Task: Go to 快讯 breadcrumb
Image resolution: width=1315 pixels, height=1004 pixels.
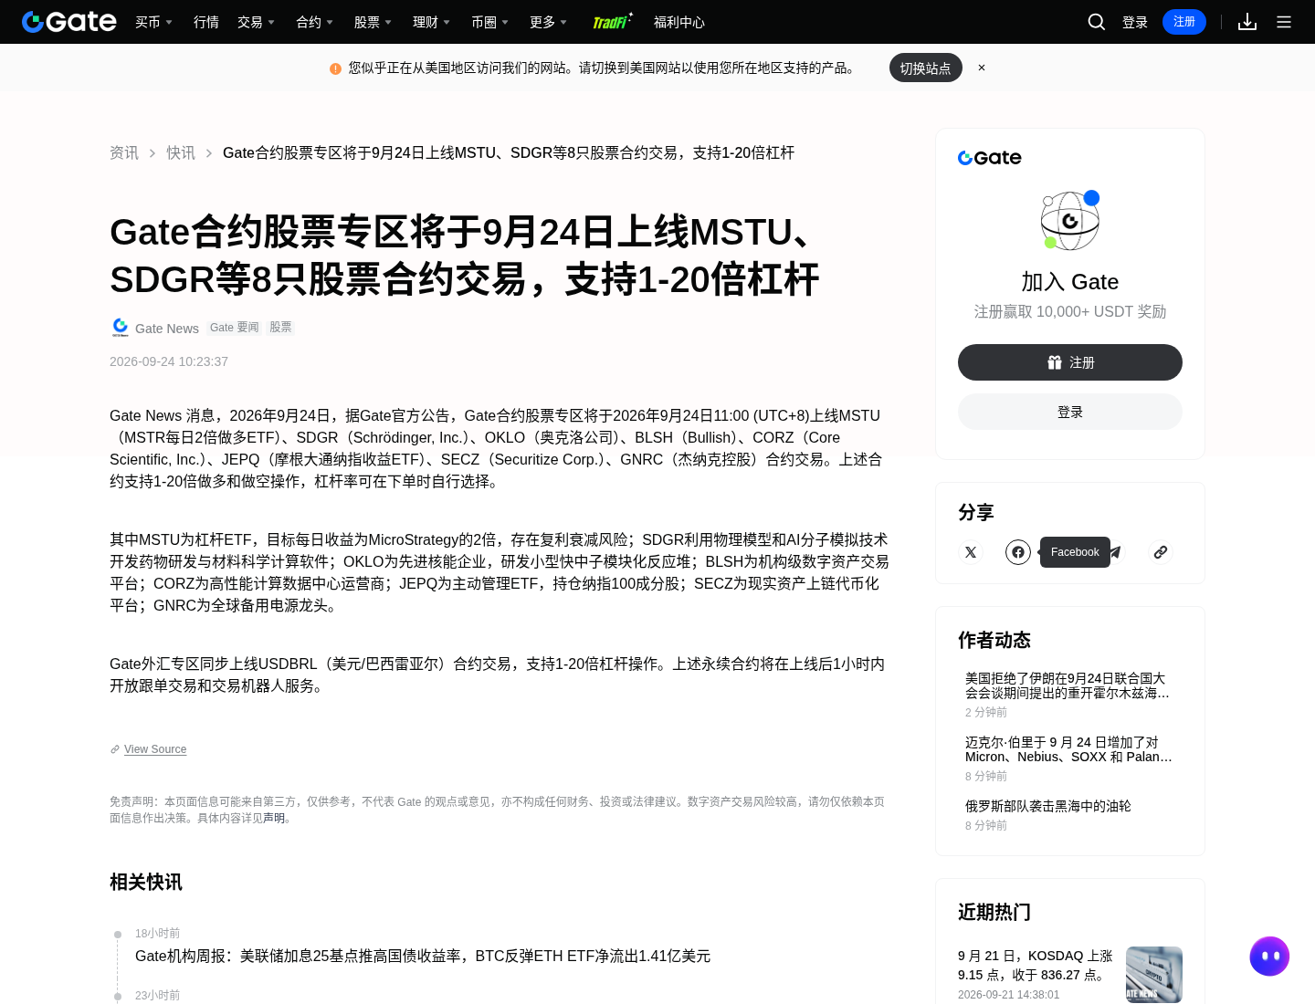Action: tap(181, 152)
